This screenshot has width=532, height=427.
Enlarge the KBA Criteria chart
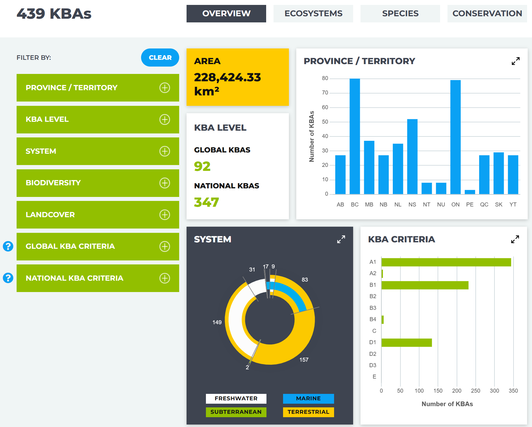pyautogui.click(x=515, y=239)
